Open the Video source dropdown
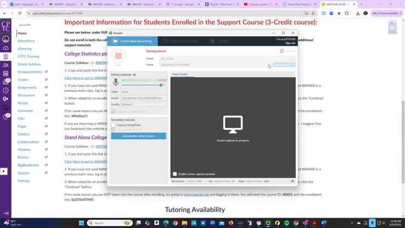Screen dimensions: 405x228 [x=143, y=92]
